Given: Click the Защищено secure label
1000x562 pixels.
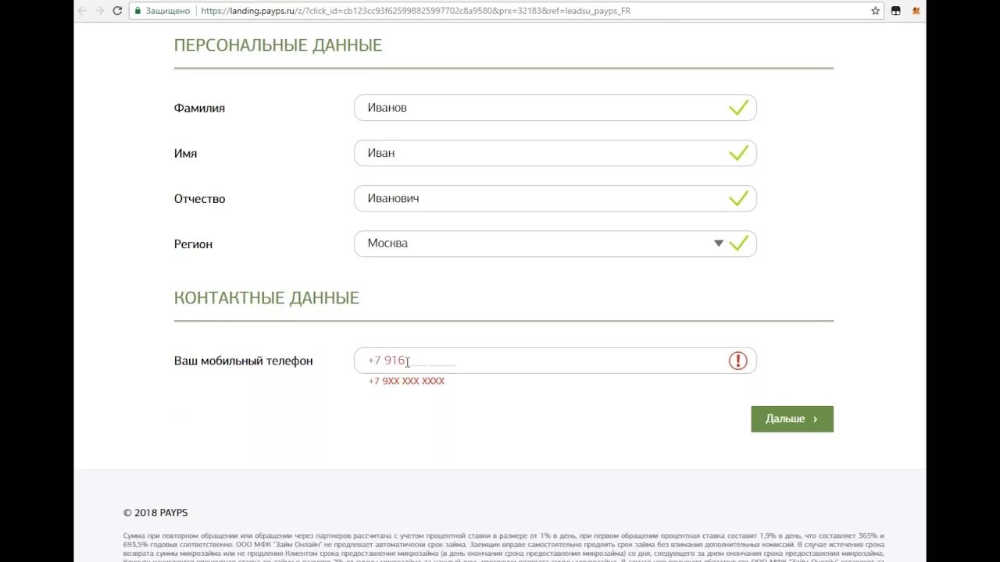Looking at the screenshot, I should point(167,11).
